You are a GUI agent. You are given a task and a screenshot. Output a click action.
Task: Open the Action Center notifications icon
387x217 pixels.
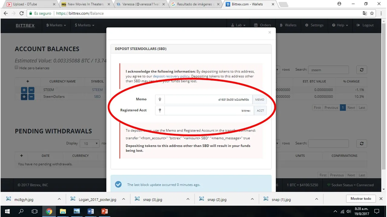(377, 211)
